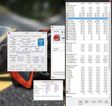Enable View errors by categories checkbox
Image resolution: width=112 pixels, height=106 pixels.
click(53, 75)
